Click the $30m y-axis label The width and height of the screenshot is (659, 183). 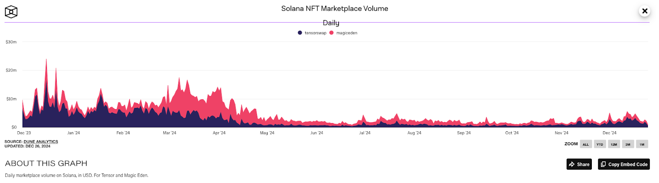(11, 42)
